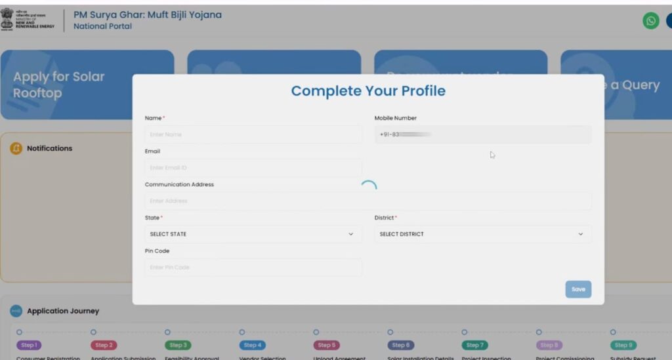Image resolution: width=672 pixels, height=360 pixels.
Task: Click the Pin Code input field
Action: (253, 267)
